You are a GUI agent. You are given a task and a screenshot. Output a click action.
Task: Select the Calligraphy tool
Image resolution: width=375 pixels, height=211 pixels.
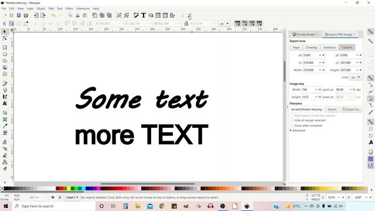[5, 97]
